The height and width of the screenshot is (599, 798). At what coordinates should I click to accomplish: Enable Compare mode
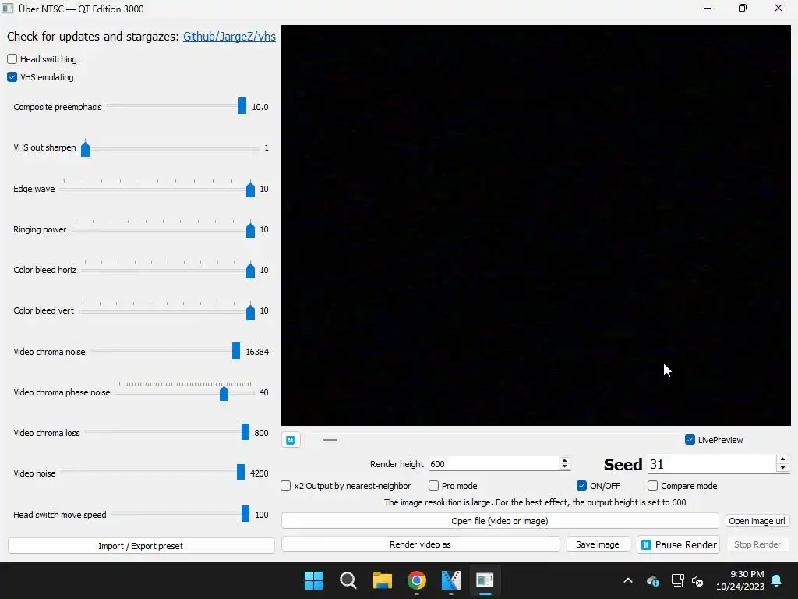[652, 486]
